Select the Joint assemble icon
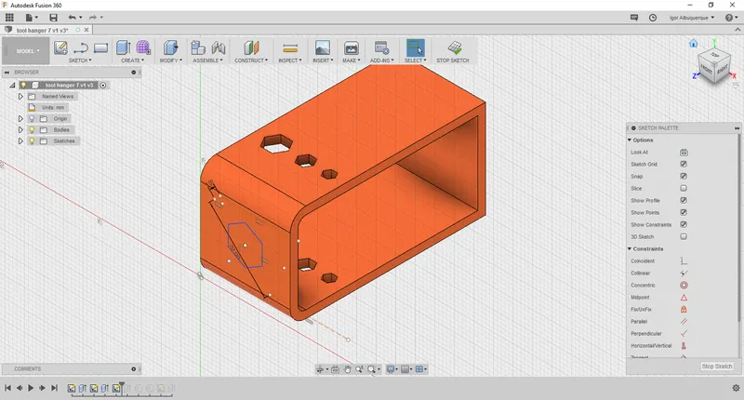 coord(219,48)
